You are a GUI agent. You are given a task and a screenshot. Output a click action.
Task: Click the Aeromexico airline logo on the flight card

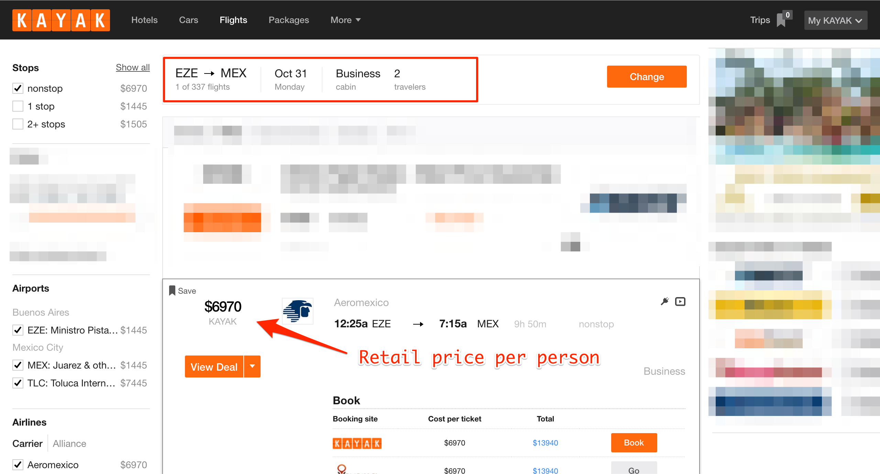298,311
